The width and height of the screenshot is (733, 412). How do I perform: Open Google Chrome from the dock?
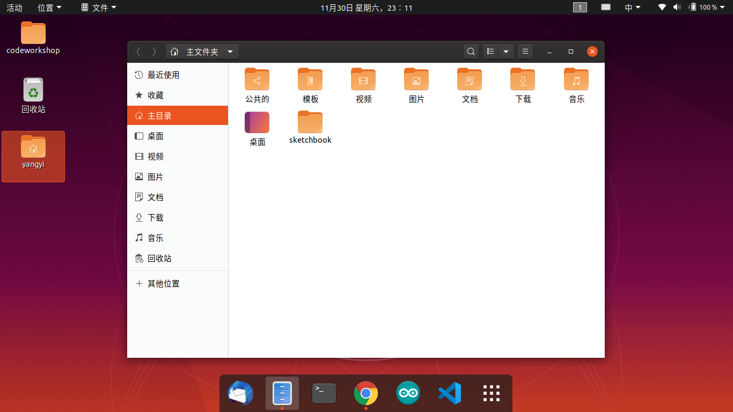click(366, 393)
